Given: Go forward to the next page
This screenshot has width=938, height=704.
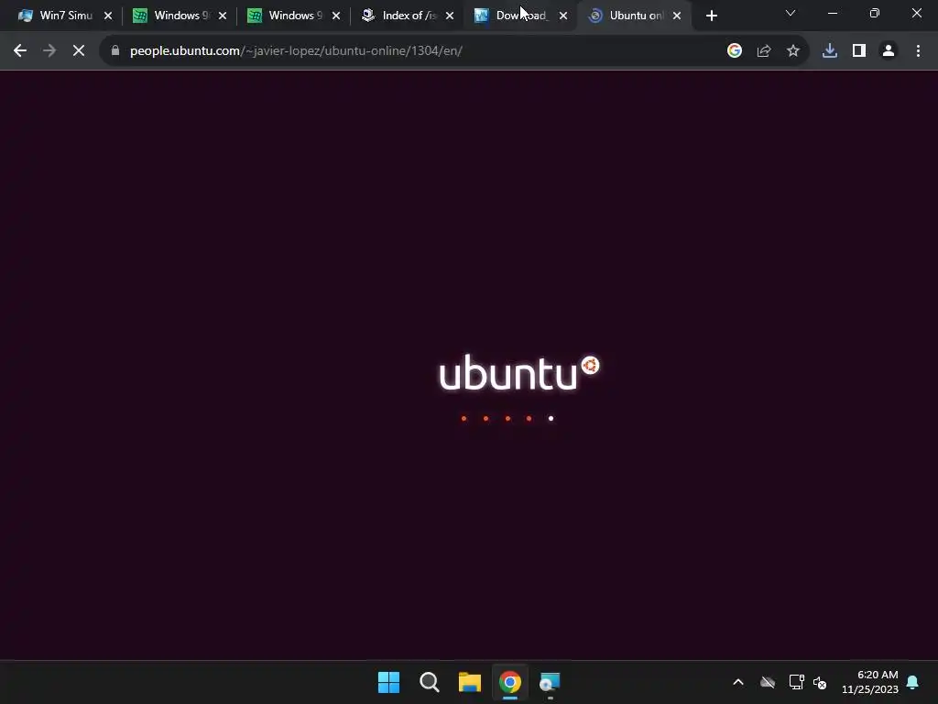Looking at the screenshot, I should click(49, 51).
